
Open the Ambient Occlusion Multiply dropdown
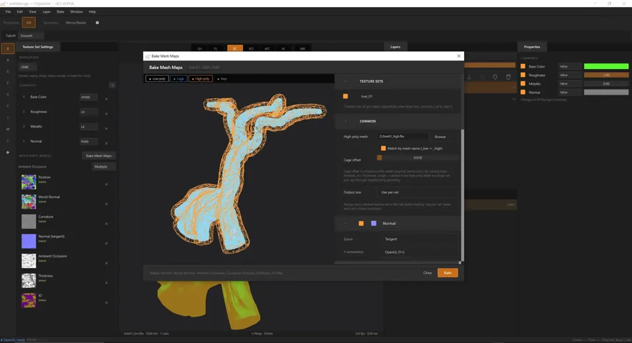(x=104, y=166)
